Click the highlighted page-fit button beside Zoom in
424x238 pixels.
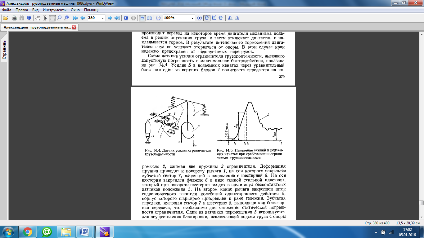(207, 18)
